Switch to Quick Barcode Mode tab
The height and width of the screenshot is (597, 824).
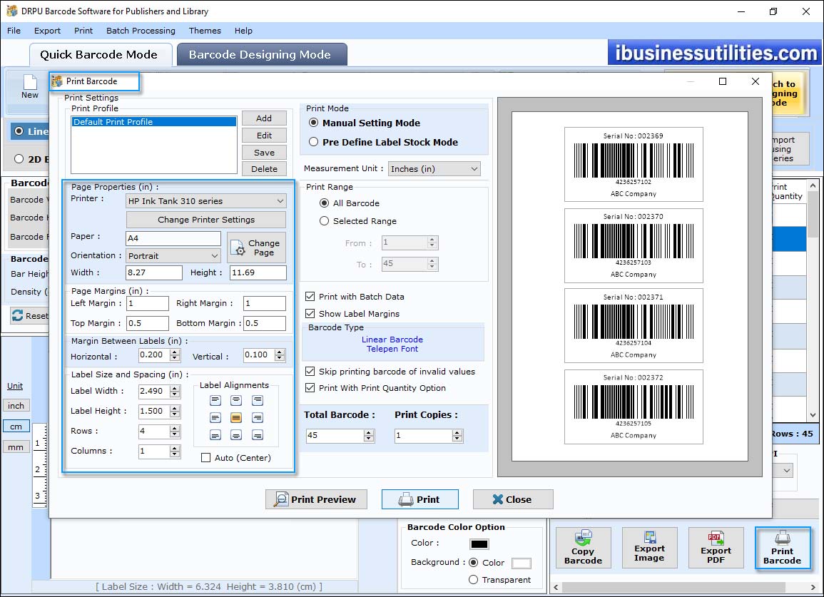pyautogui.click(x=100, y=55)
